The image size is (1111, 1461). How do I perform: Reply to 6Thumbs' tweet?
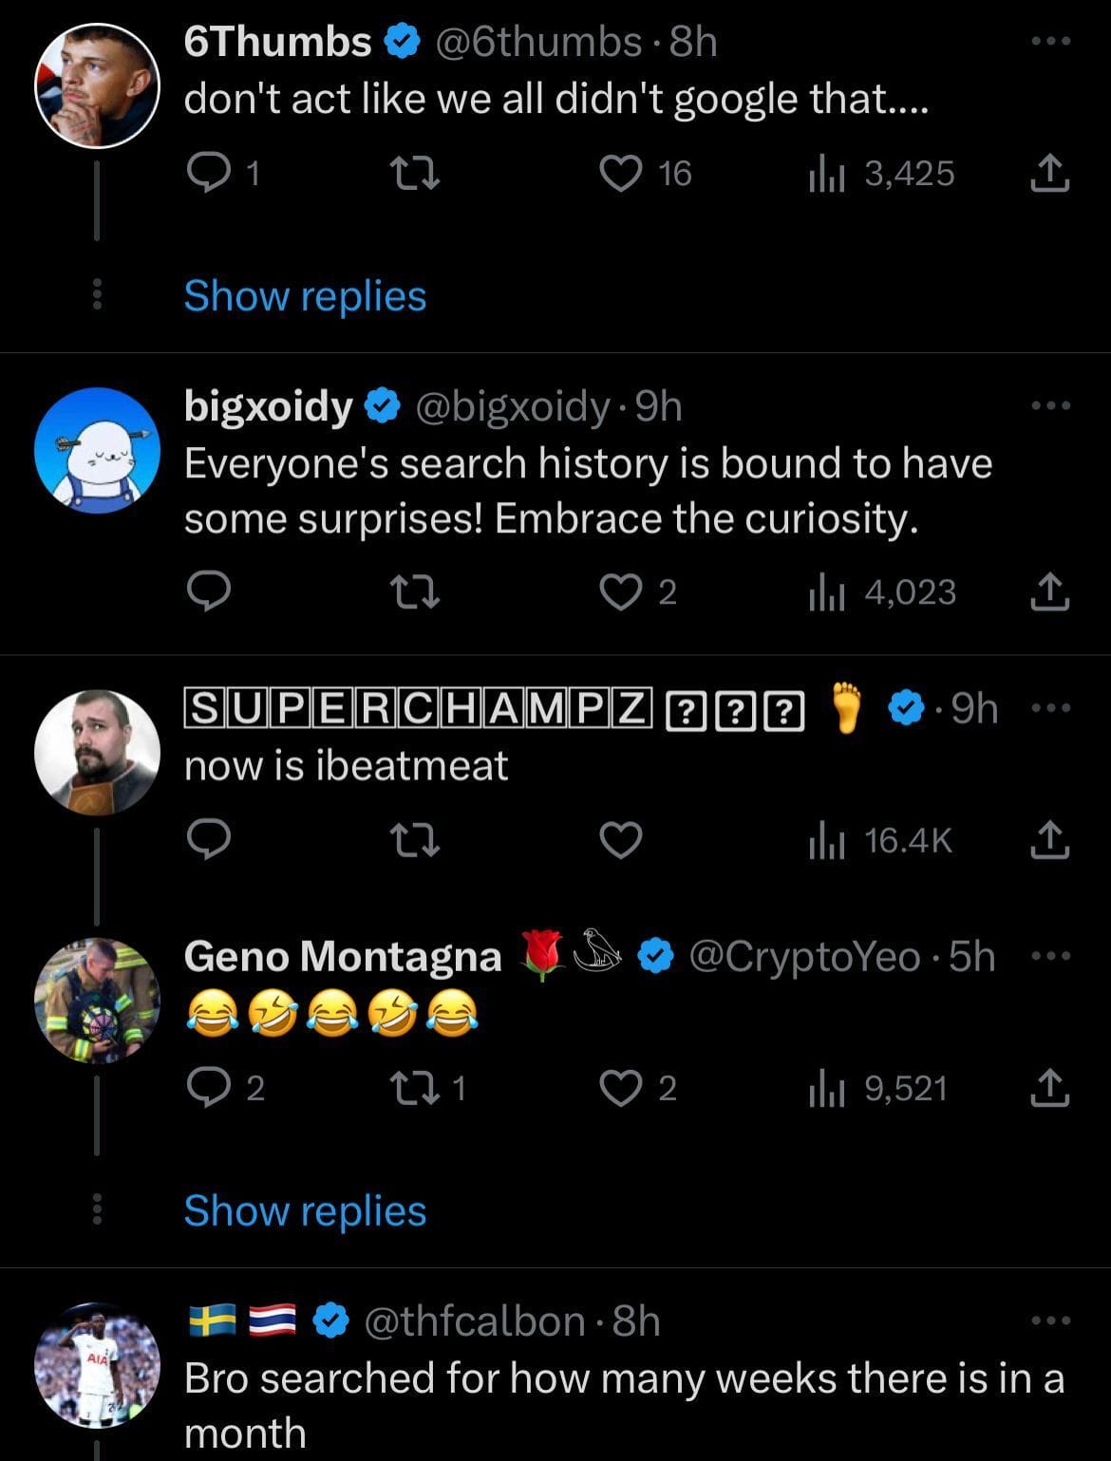point(204,173)
